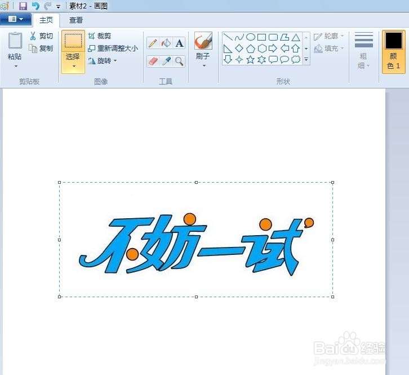Screen dimensions: 409x375
Task: Select the Magnifier tool
Action: pyautogui.click(x=179, y=61)
